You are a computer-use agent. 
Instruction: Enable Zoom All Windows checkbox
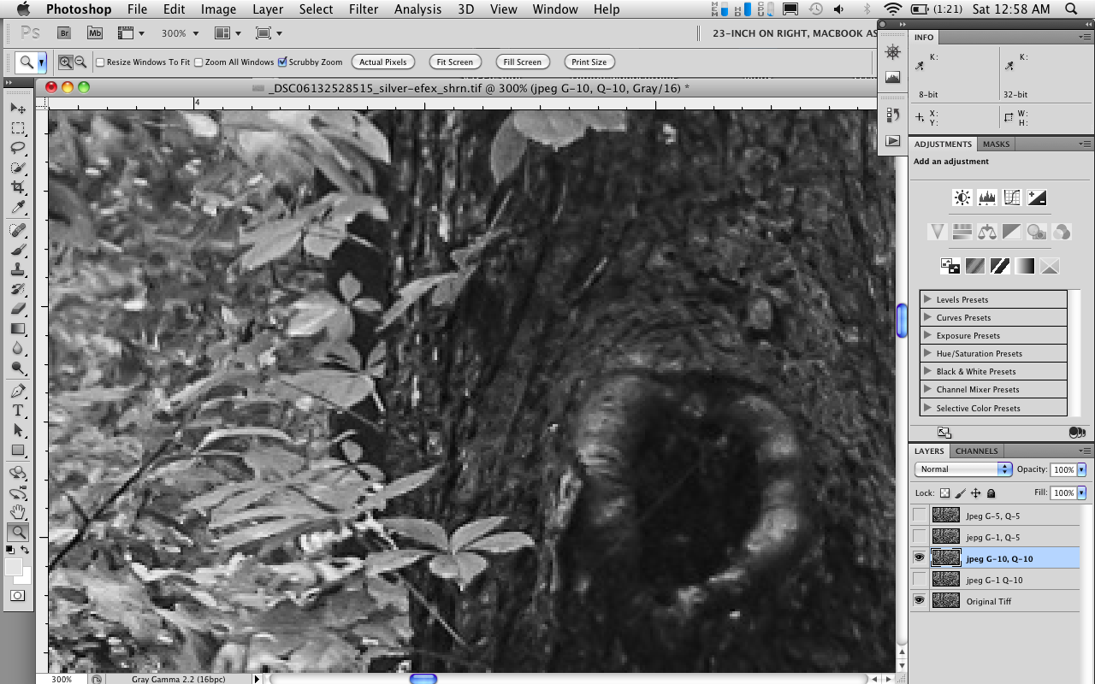click(198, 62)
